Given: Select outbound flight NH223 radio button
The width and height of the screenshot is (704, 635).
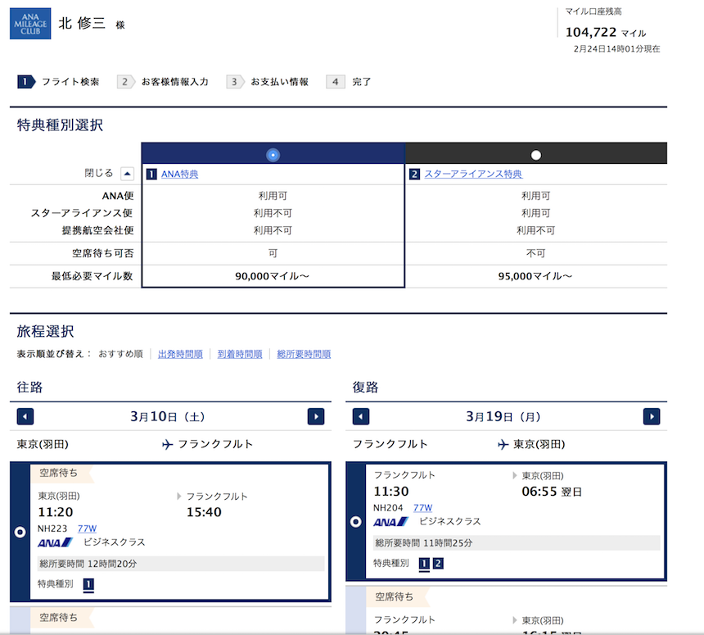Looking at the screenshot, I should (20, 532).
